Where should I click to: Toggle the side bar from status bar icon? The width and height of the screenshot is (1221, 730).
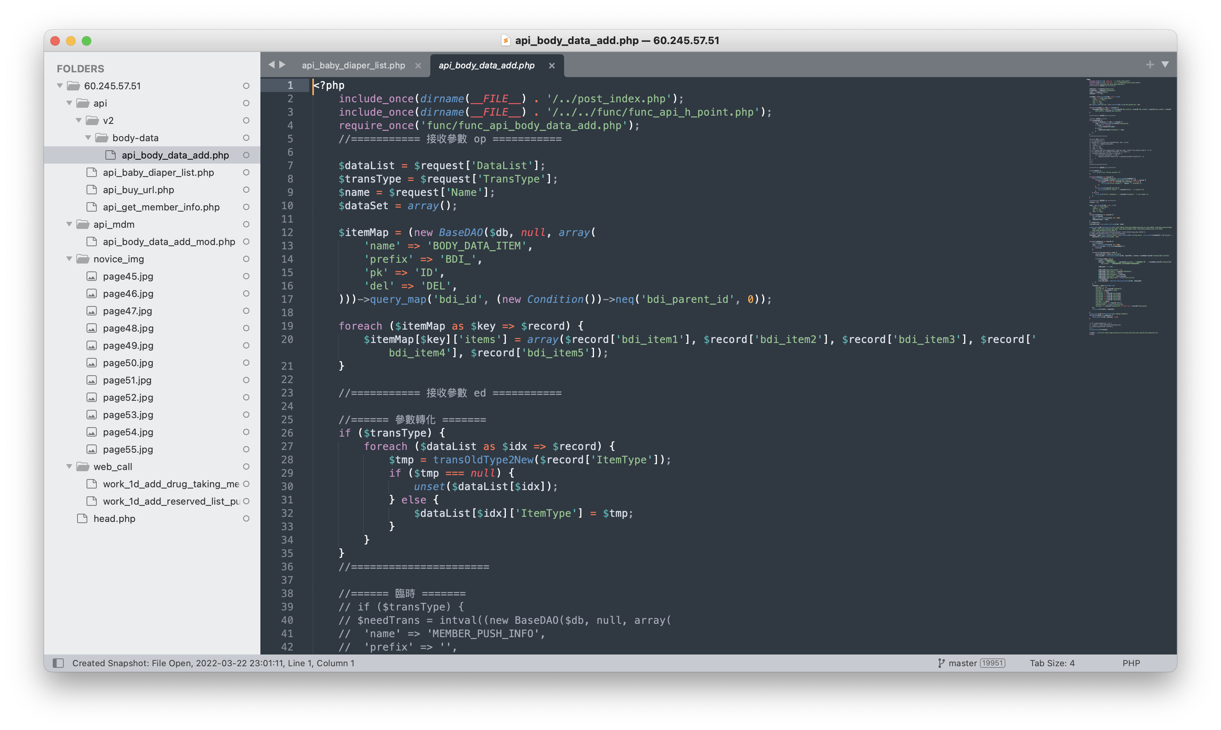coord(58,663)
